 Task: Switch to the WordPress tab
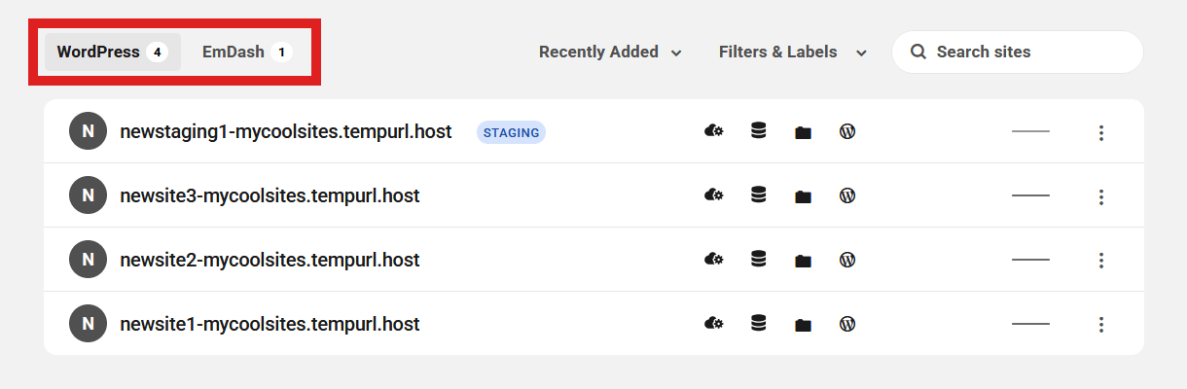click(113, 52)
